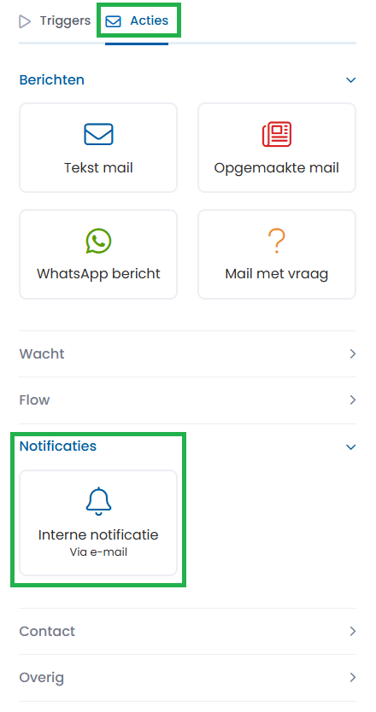Click the envelope icon for Tekst mail
This screenshot has width=376, height=712.
pyautogui.click(x=98, y=134)
